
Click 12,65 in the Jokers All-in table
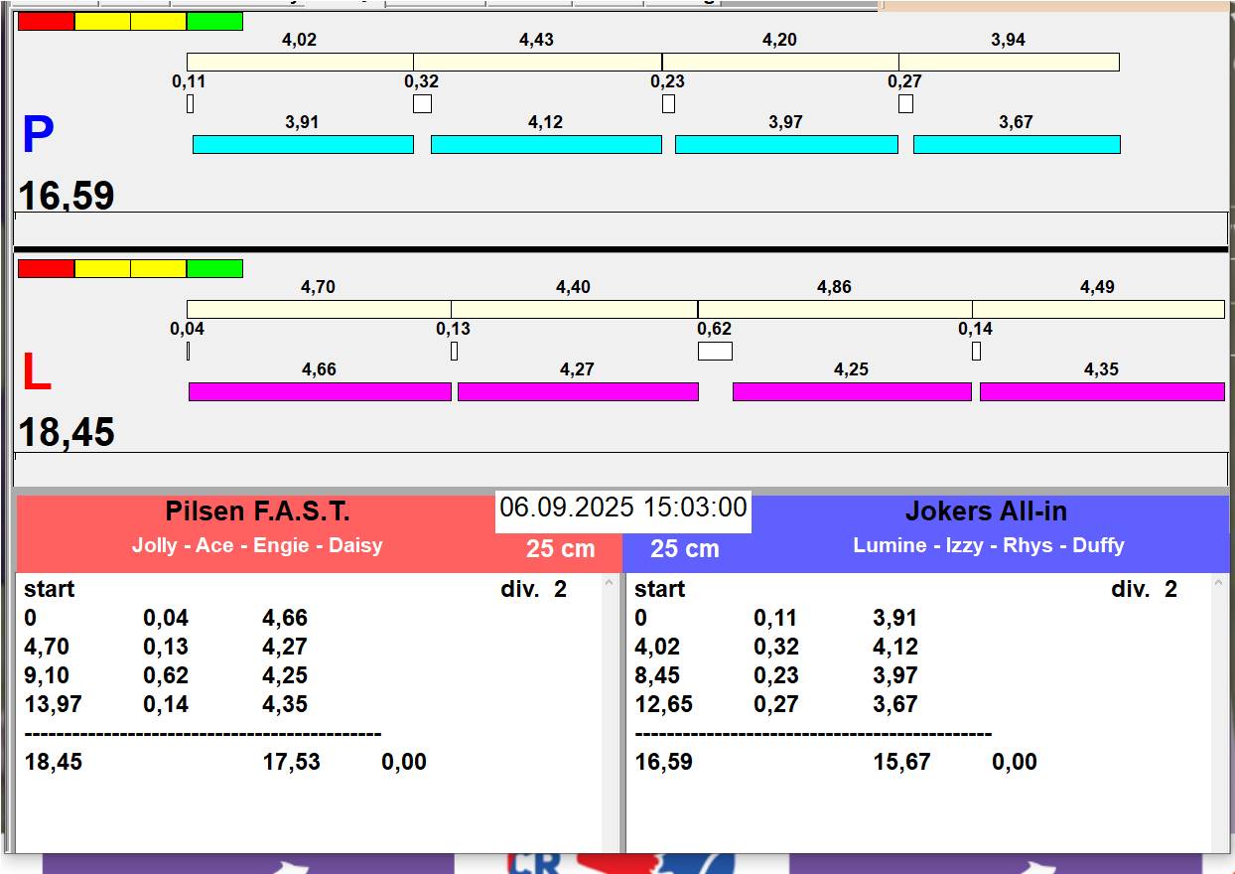coord(663,704)
